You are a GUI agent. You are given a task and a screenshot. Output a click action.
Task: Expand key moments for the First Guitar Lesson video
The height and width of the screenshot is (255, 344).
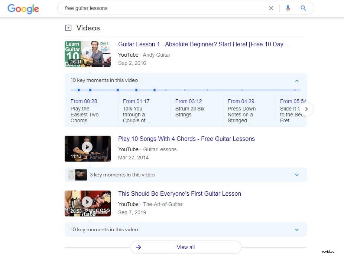point(296,230)
